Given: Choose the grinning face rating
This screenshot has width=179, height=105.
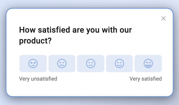Looking at the screenshot, I should point(148,64).
